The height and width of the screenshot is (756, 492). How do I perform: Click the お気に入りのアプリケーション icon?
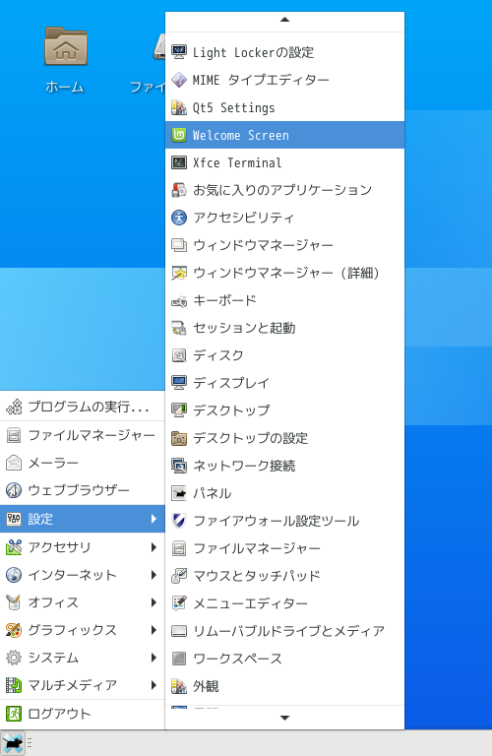179,190
